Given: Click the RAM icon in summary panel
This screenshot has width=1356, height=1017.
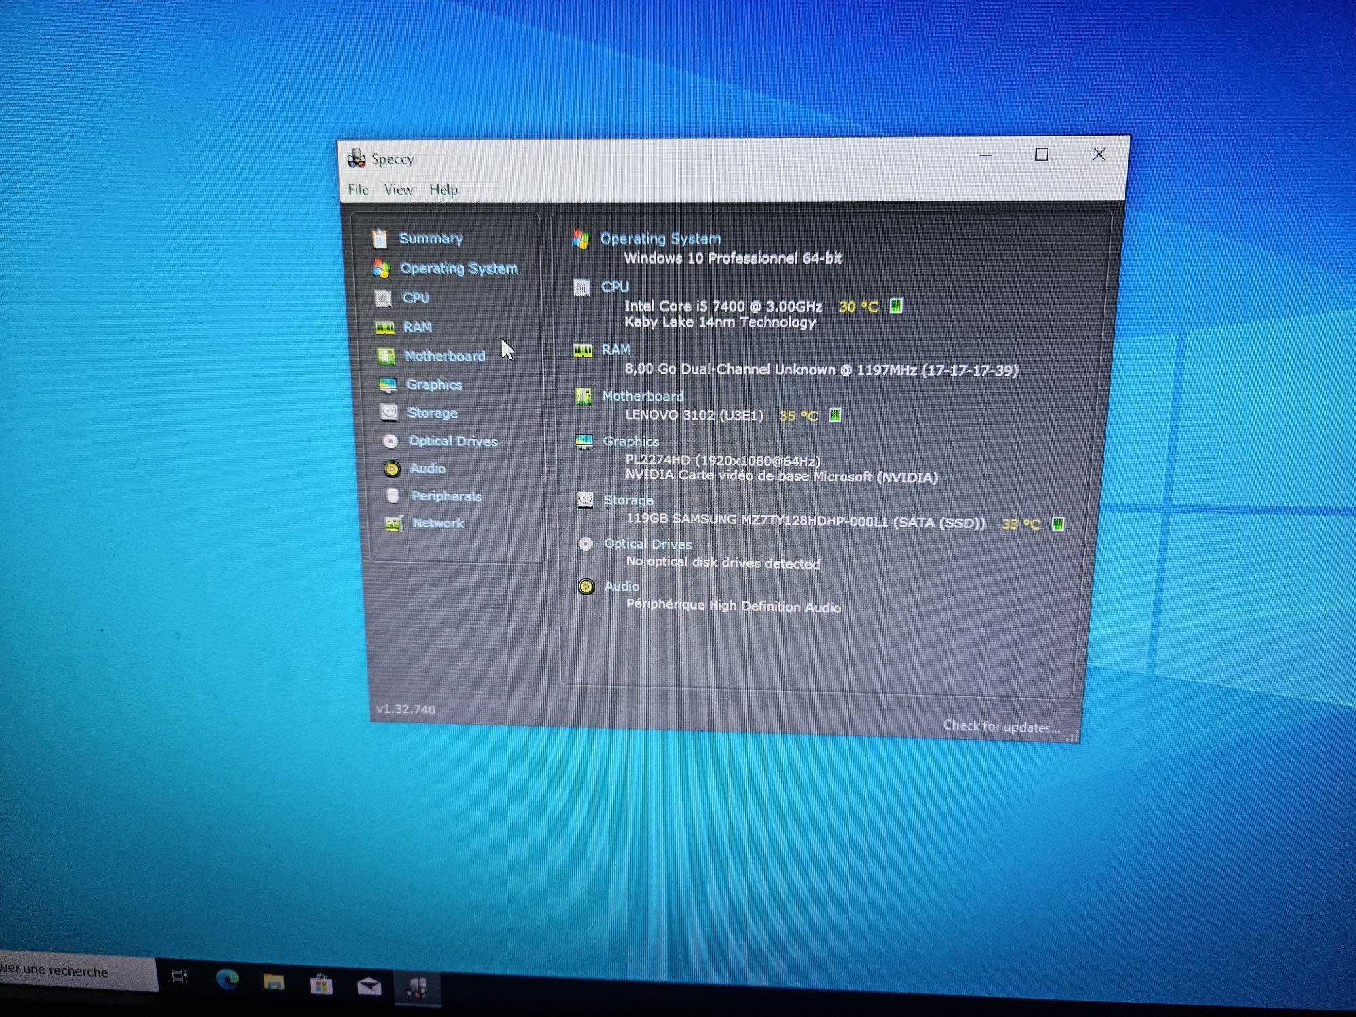Looking at the screenshot, I should click(582, 350).
